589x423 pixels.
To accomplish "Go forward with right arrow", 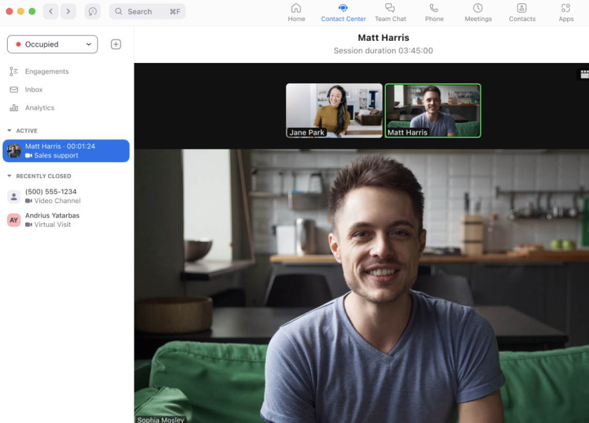I will [x=68, y=11].
